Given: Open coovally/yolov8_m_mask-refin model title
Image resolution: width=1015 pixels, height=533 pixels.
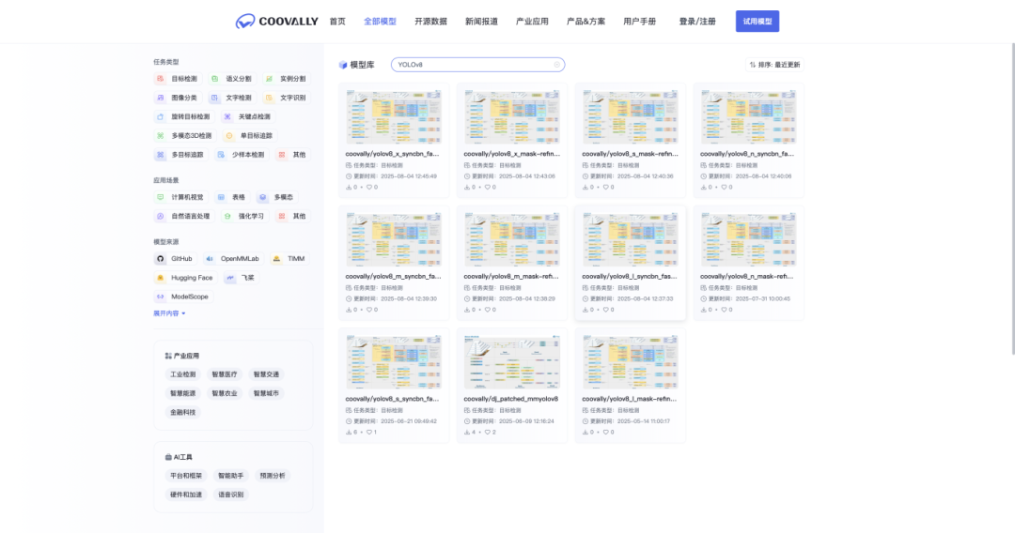Looking at the screenshot, I should coord(511,277).
